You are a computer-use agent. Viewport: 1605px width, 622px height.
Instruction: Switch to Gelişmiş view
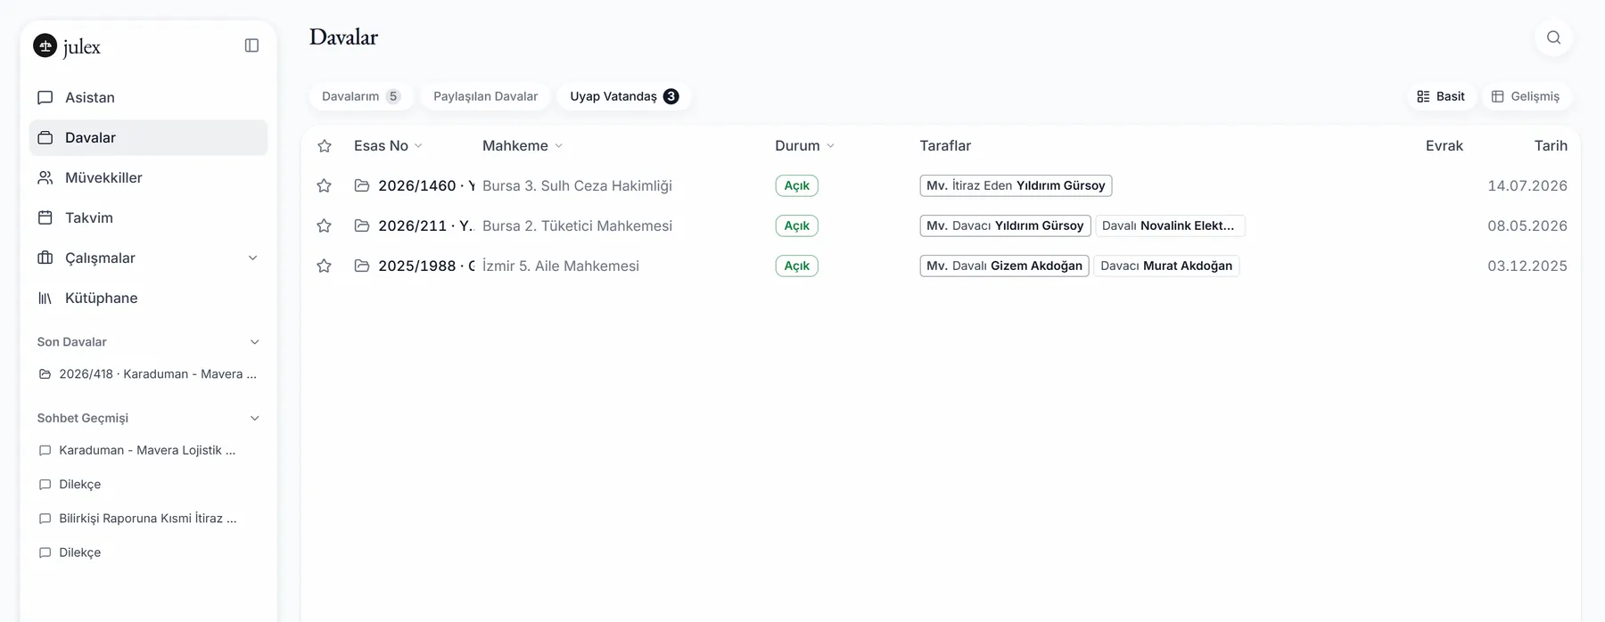pyautogui.click(x=1526, y=96)
